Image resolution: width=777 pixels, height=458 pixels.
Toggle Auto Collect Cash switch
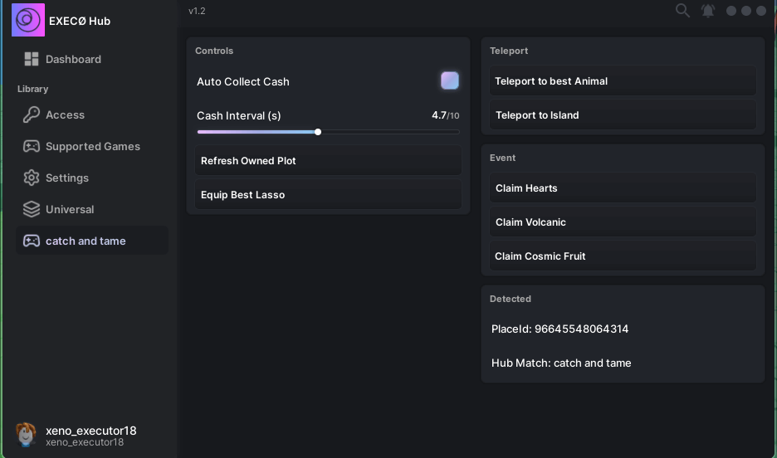(x=450, y=80)
